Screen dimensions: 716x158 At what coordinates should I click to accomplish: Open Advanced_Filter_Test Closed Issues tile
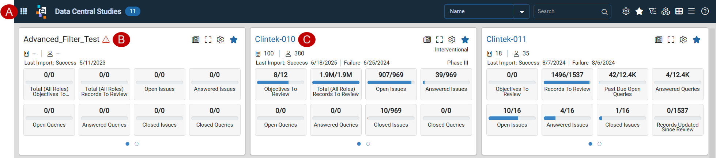click(159, 120)
